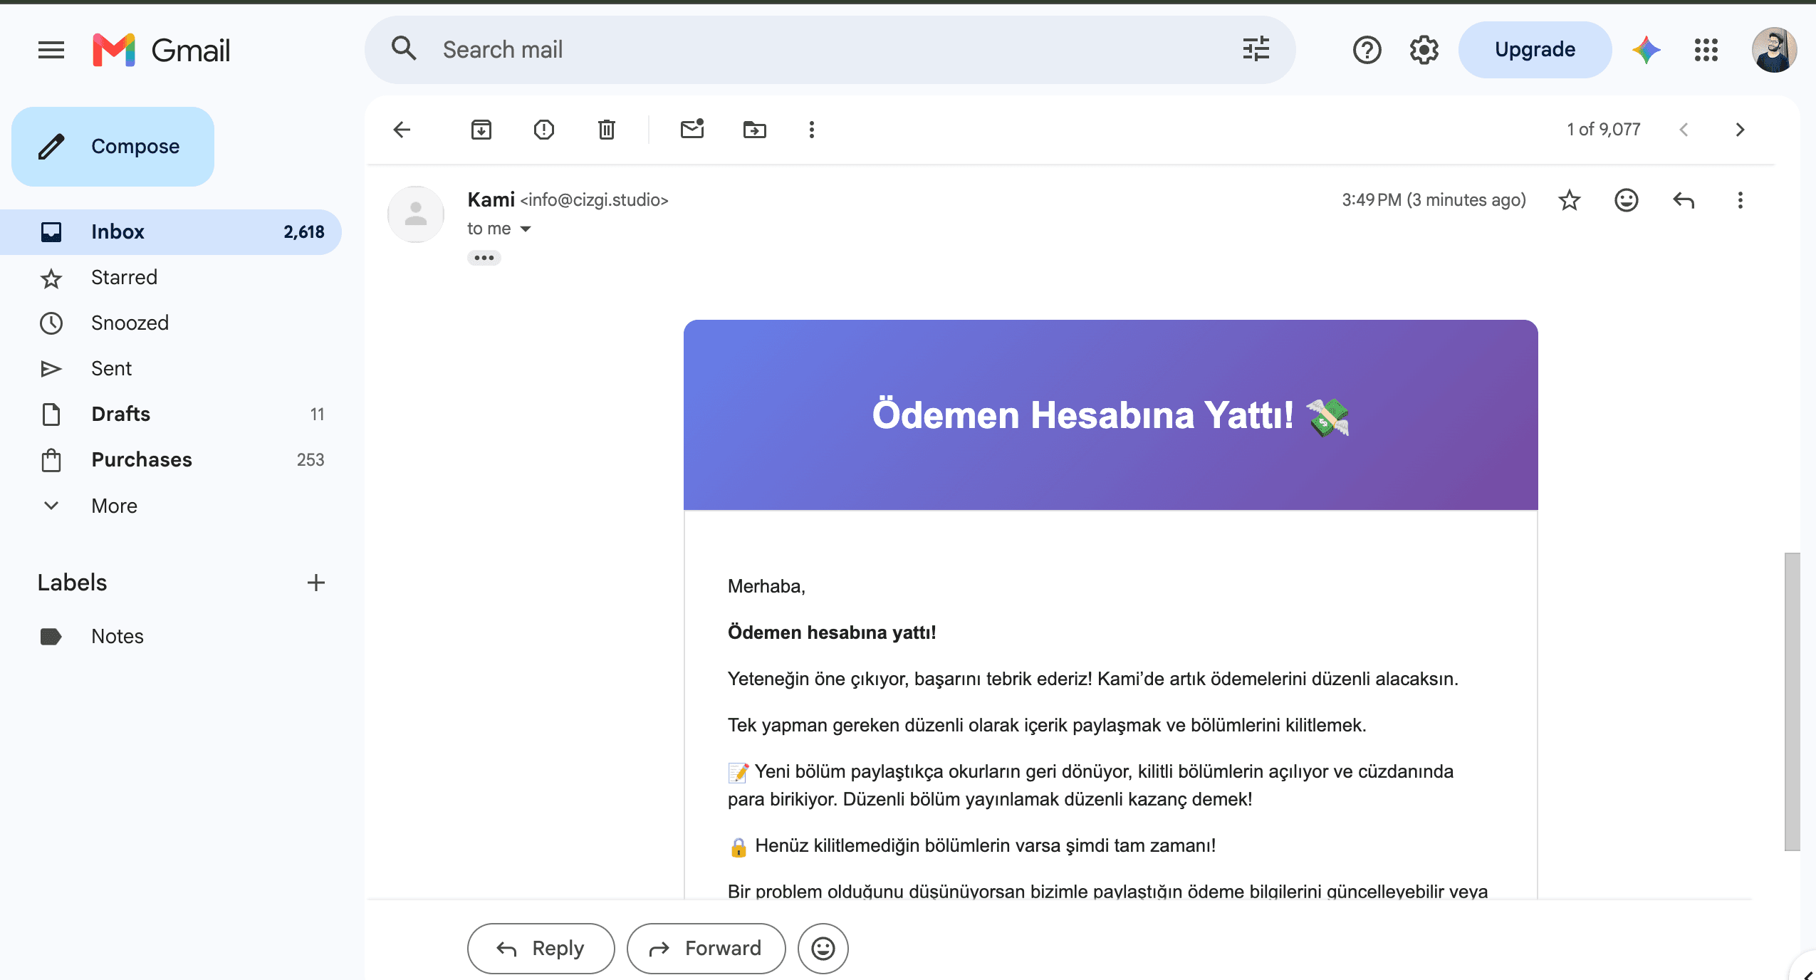Open message More options three dots
1816x980 pixels.
pos(1740,200)
